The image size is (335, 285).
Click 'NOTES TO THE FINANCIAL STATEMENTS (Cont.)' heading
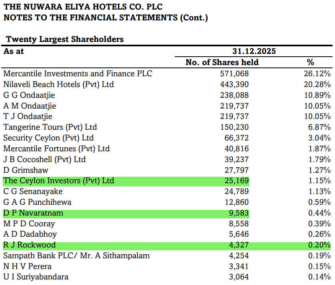tap(106, 18)
